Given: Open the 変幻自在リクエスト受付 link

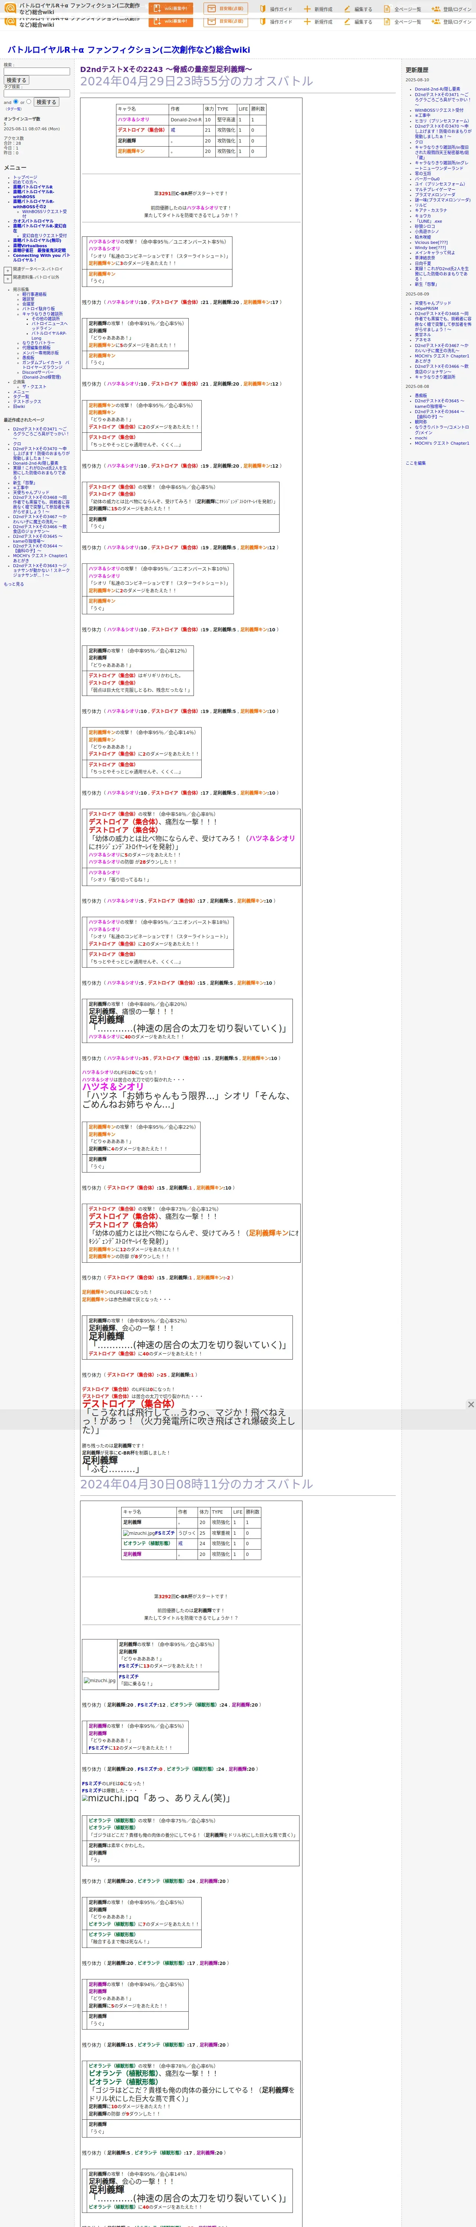Looking at the screenshot, I should [x=44, y=235].
